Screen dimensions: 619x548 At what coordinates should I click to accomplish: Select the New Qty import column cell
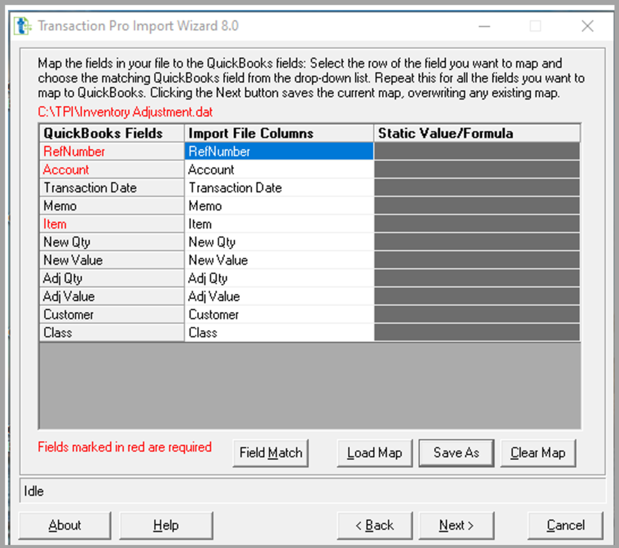279,242
